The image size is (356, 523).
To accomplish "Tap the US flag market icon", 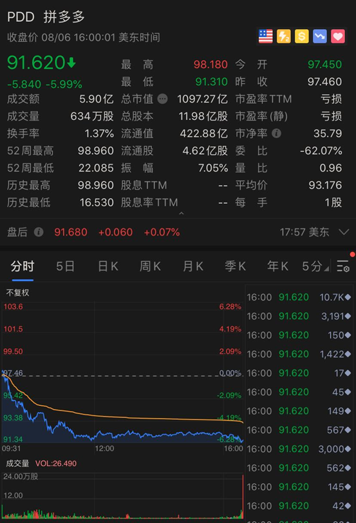I will 265,36.
